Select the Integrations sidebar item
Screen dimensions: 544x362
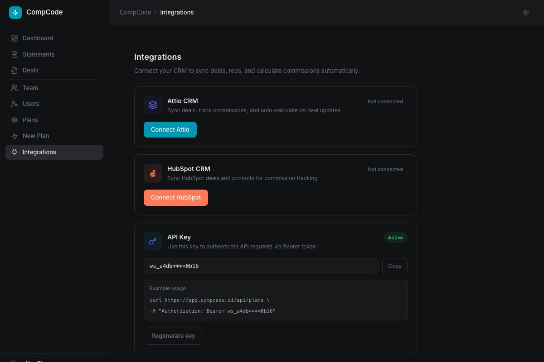coord(54,152)
